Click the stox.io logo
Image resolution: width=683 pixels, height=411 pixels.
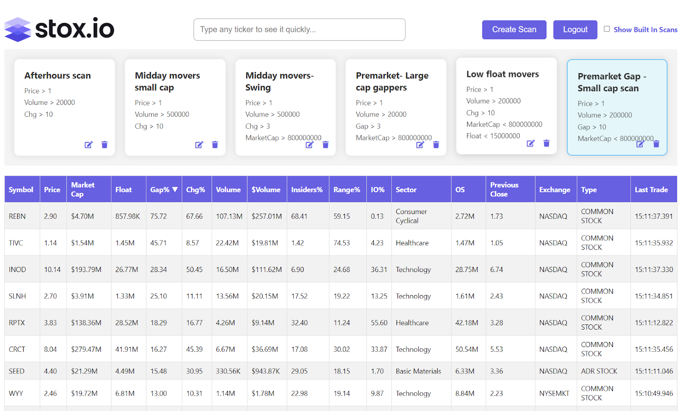coord(59,29)
